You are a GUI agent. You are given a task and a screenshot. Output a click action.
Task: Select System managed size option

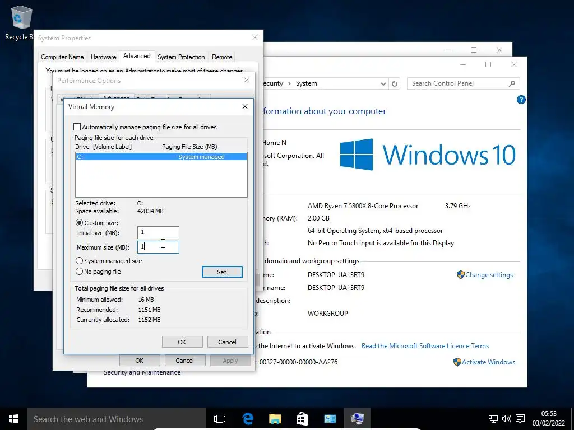pos(79,261)
